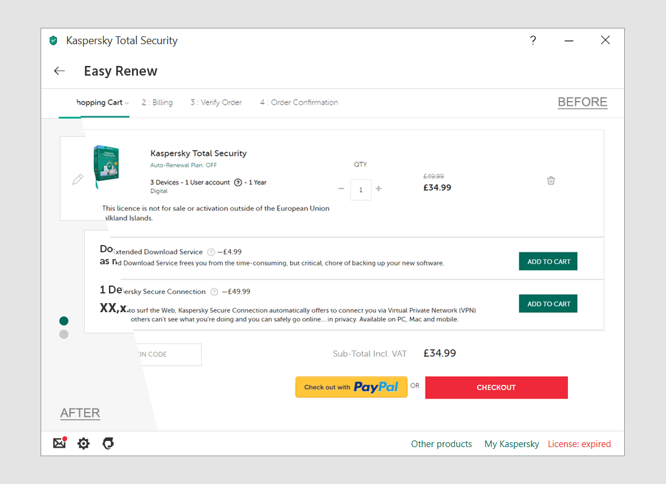Open info icon next to 1 User account
The image size is (666, 484).
[x=238, y=183]
